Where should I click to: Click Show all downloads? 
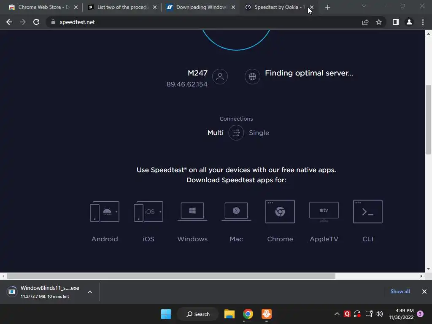point(400,292)
